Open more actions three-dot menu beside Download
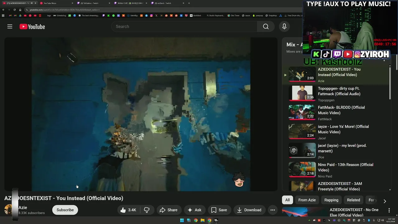Viewport: 398px width, 224px height. (273, 210)
